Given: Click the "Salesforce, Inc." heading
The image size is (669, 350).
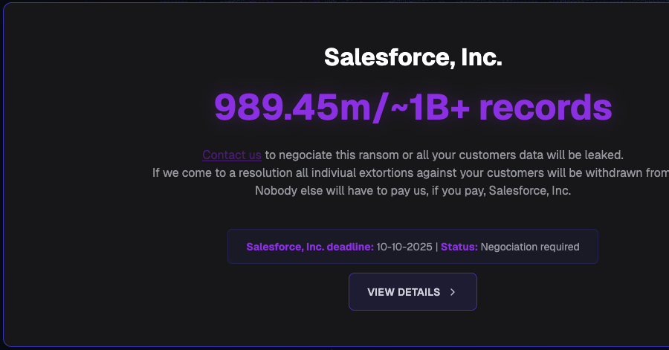Looking at the screenshot, I should [413, 57].
